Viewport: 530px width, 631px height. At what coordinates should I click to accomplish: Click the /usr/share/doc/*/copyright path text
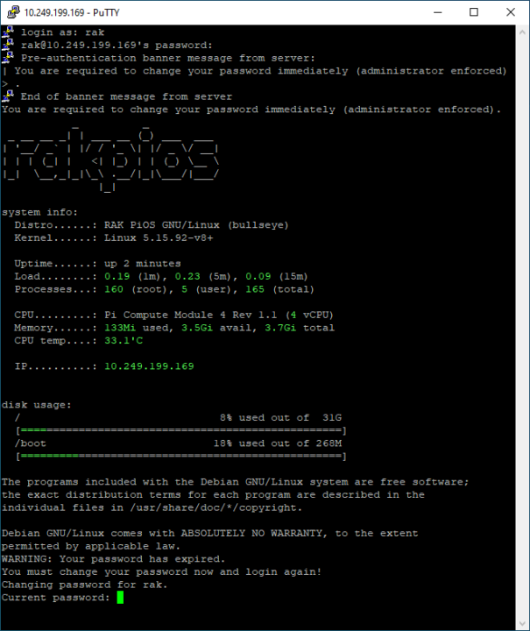[x=216, y=507]
